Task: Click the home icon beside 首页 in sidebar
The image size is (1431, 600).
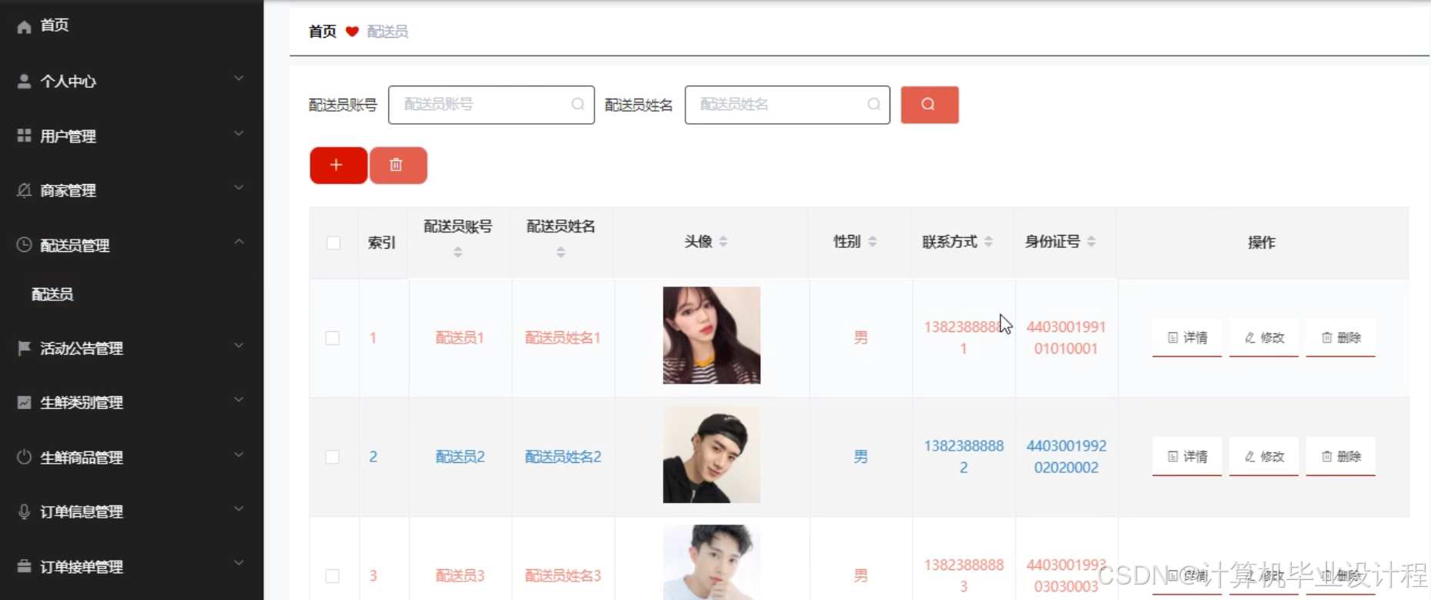Action: point(25,27)
